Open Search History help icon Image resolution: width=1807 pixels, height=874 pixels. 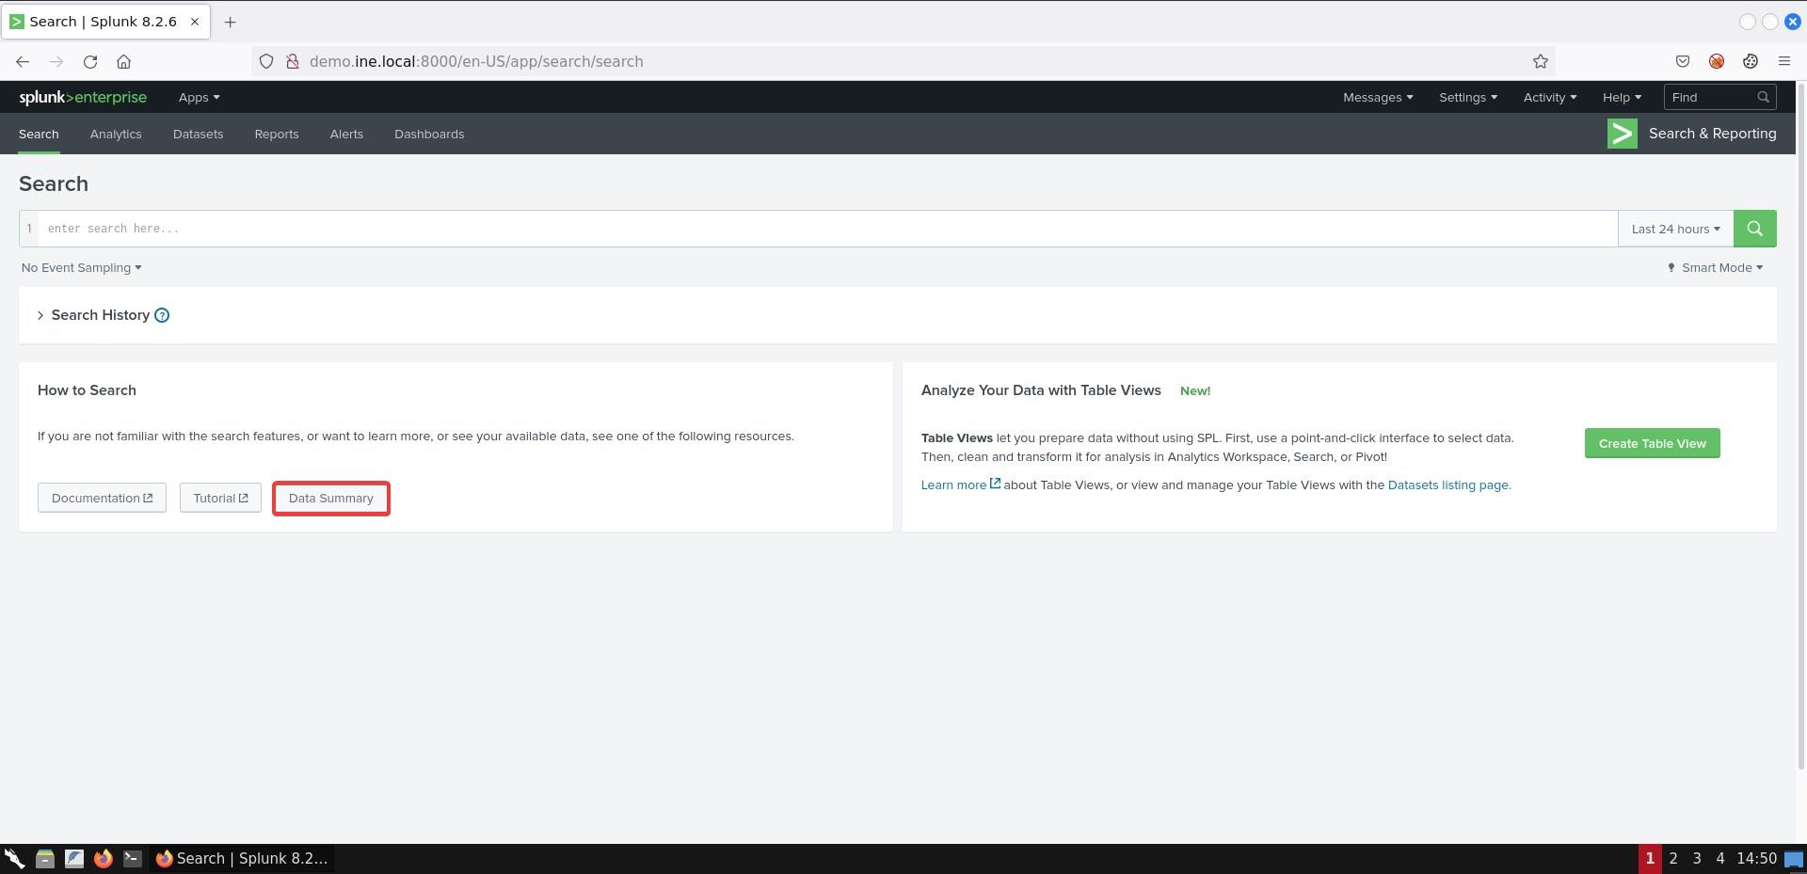[162, 315]
